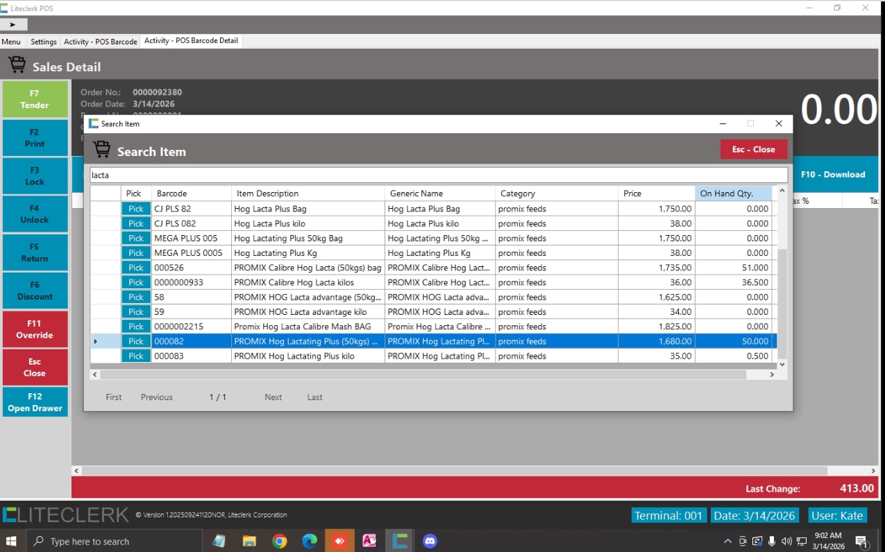Show hidden system tray icons

click(727, 541)
